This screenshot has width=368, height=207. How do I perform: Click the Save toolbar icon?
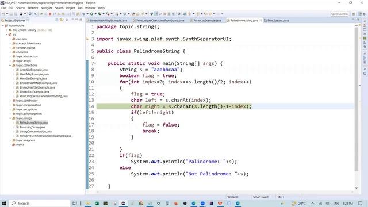pos(11,14)
